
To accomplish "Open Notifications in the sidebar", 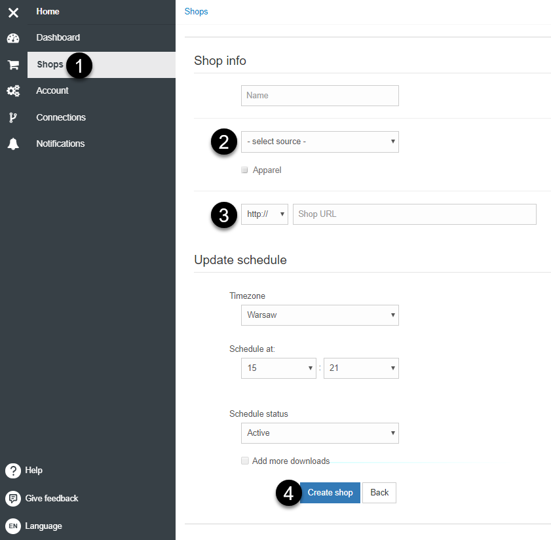I will [x=60, y=144].
